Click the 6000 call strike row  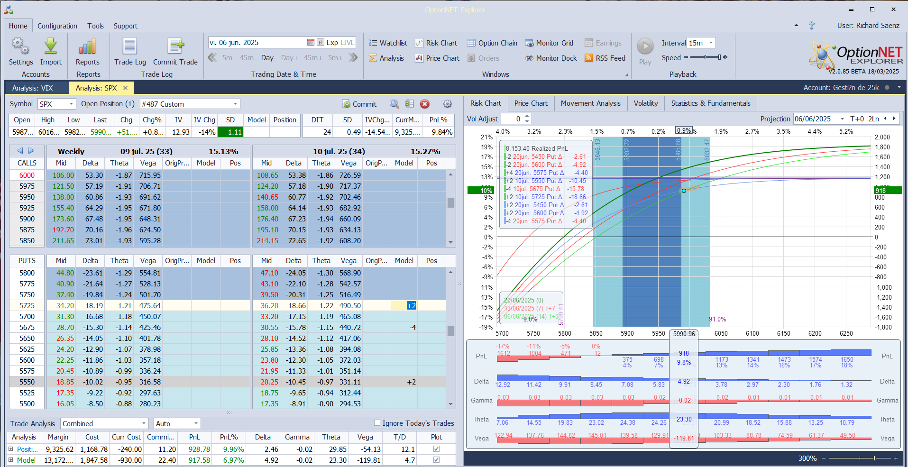(27, 175)
